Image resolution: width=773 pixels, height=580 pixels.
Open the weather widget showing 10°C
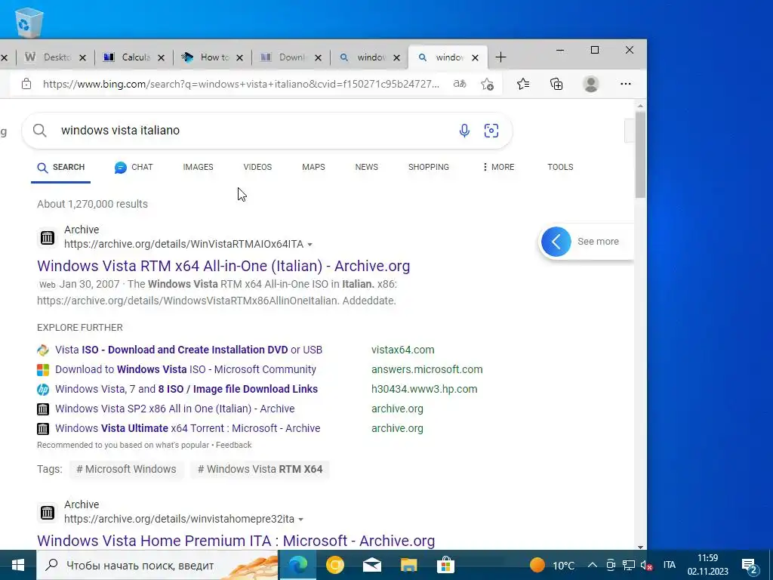[x=552, y=565]
